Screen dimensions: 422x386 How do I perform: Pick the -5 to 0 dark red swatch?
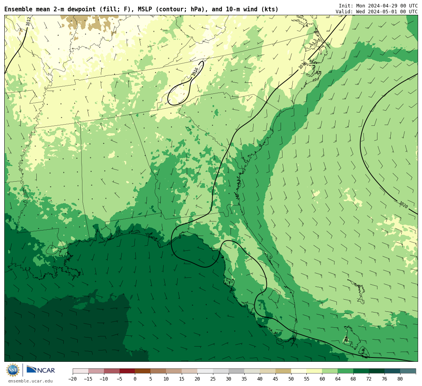127,371
